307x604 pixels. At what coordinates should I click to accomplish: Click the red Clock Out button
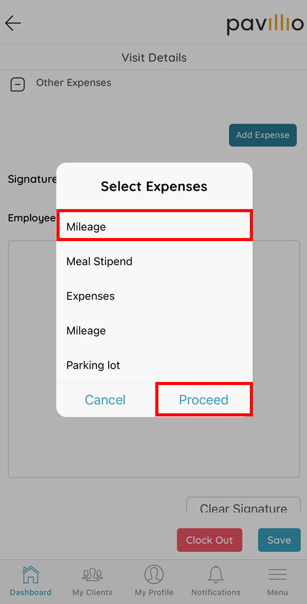pyautogui.click(x=209, y=540)
